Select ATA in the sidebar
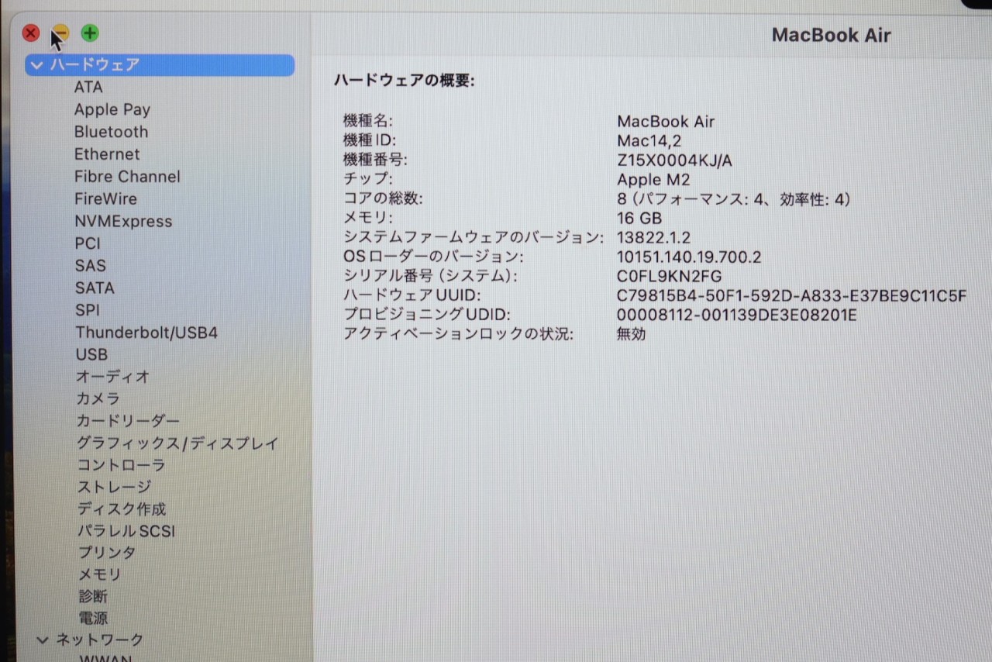 coord(88,88)
